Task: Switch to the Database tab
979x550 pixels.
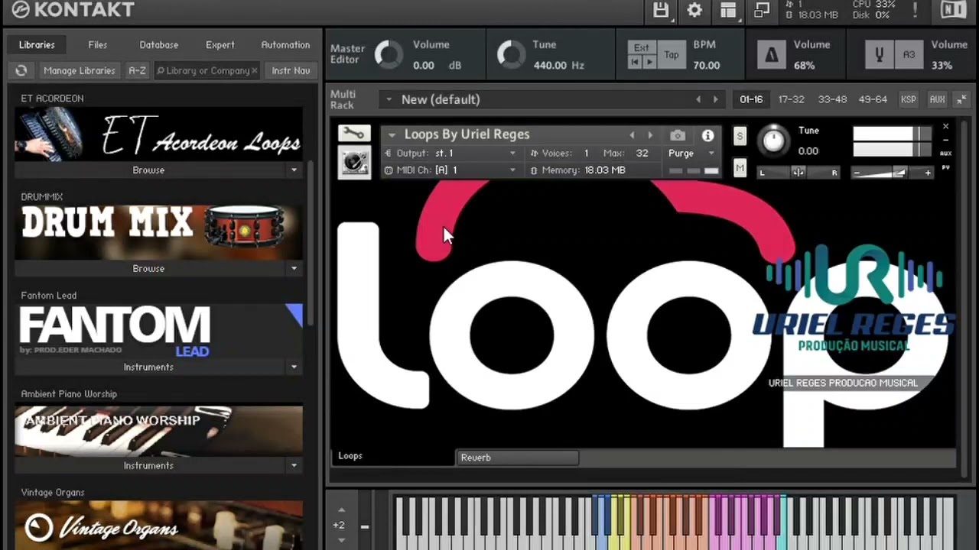Action: 159,45
